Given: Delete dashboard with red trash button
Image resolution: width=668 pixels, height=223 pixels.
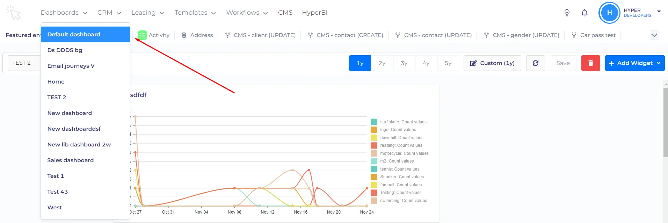Looking at the screenshot, I should pos(591,63).
